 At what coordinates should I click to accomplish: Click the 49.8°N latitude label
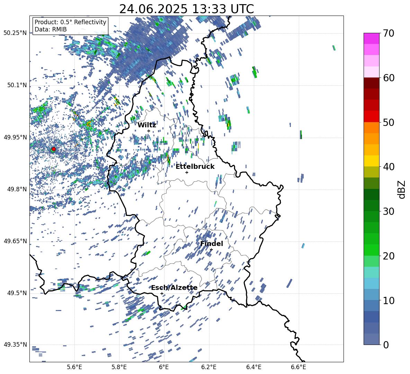click(17, 189)
